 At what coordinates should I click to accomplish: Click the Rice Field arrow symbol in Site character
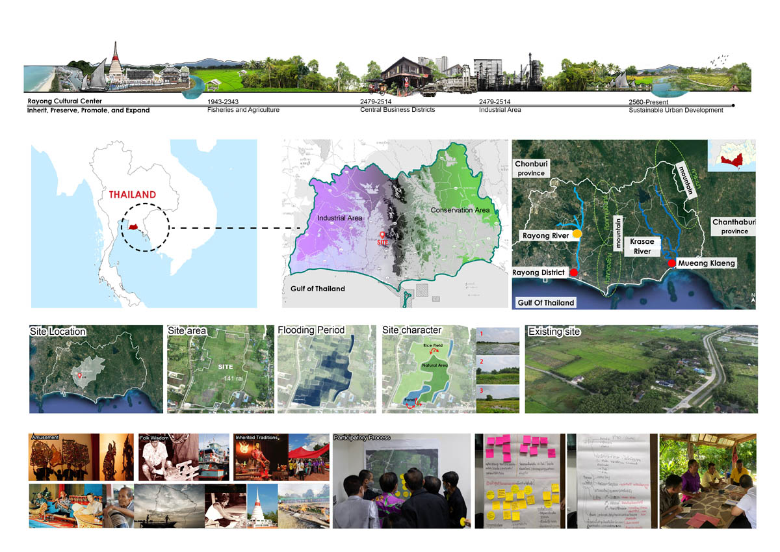tap(434, 351)
